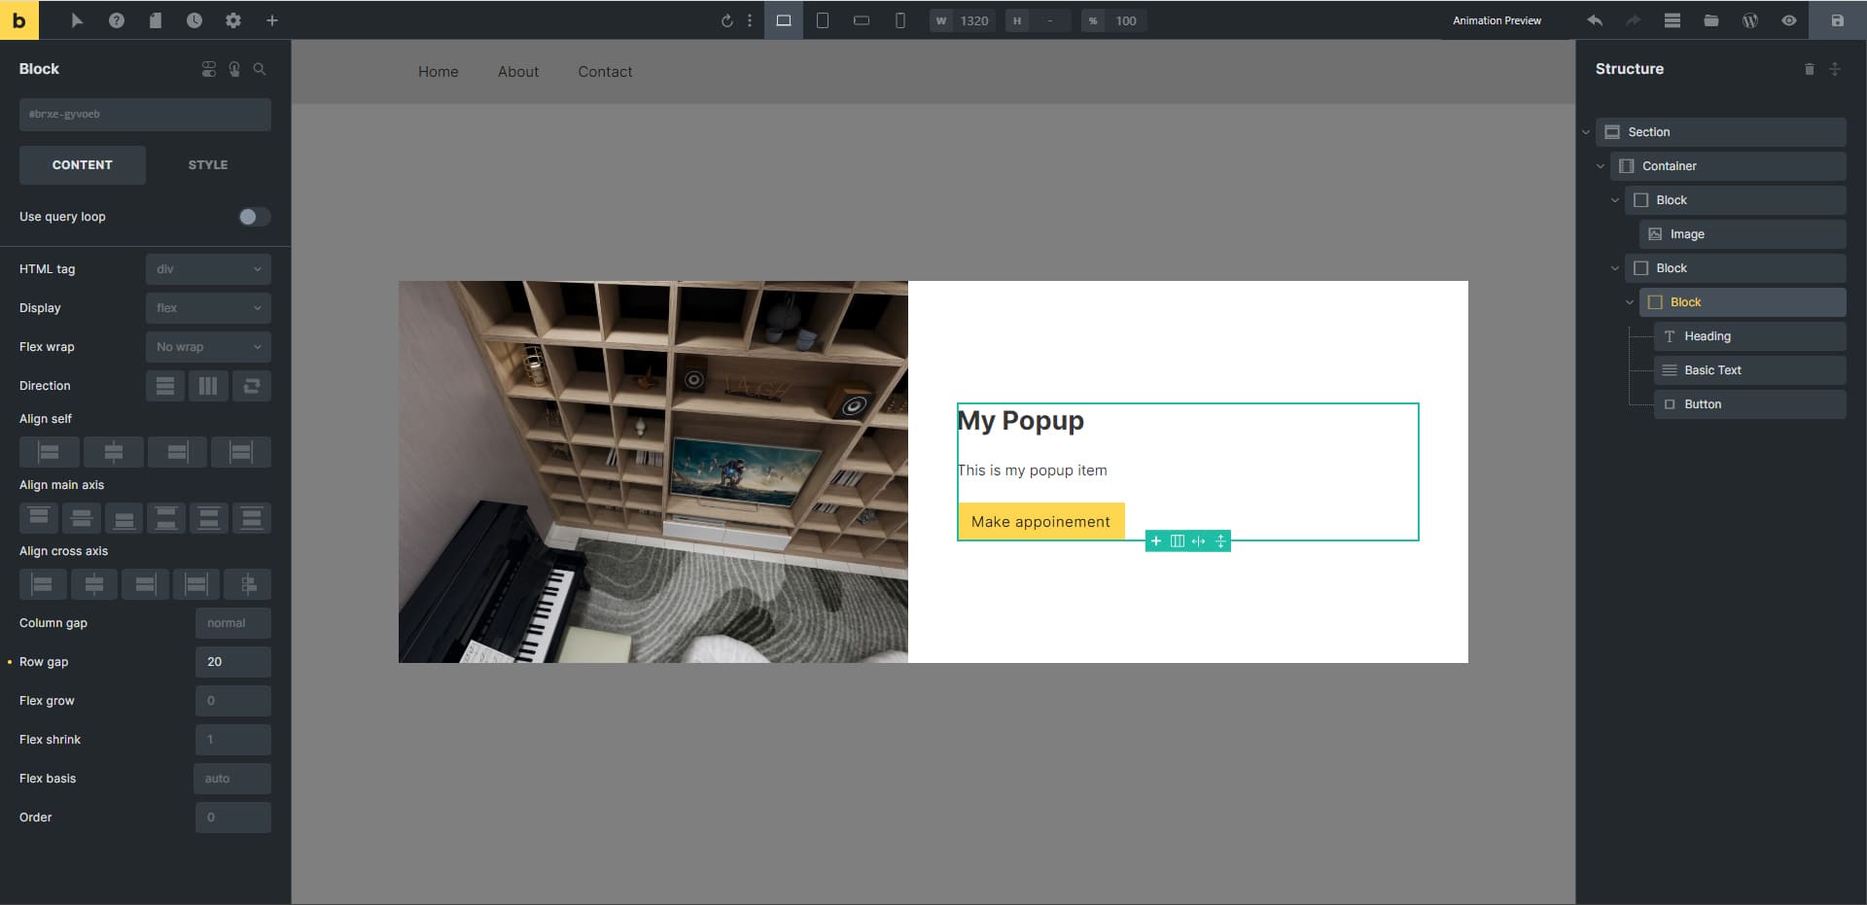The height and width of the screenshot is (905, 1867).
Task: Click the Animation Preview button
Action: 1497,20
